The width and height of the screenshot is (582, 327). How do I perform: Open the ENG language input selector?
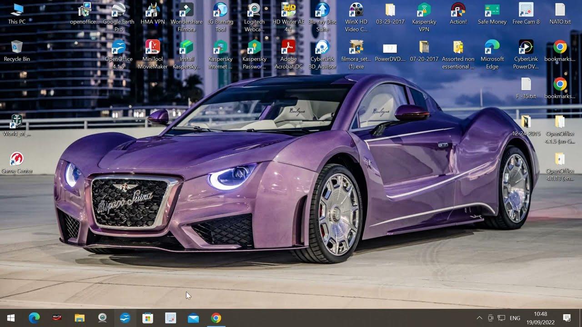coord(515,318)
